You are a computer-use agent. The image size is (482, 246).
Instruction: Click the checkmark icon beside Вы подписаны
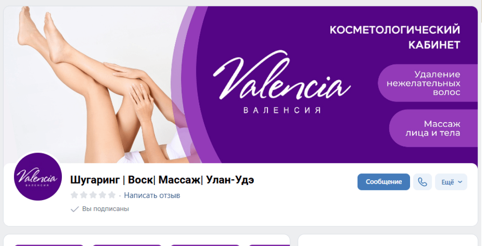coord(74,209)
